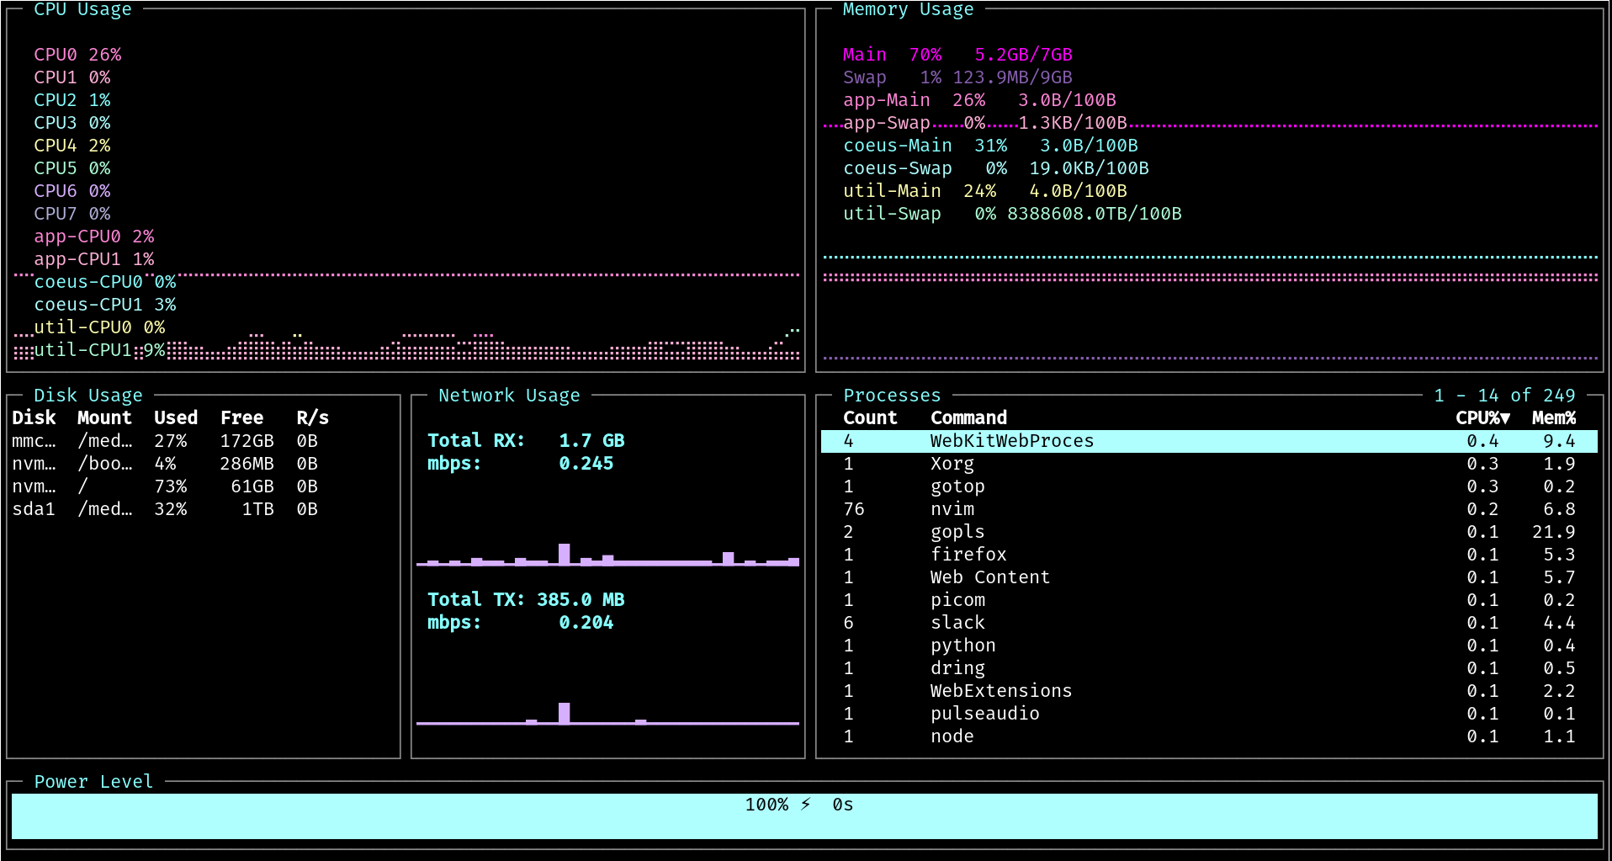This screenshot has height=861, width=1612.
Task: Click the Total RX 1.7 GB value
Action: (591, 441)
